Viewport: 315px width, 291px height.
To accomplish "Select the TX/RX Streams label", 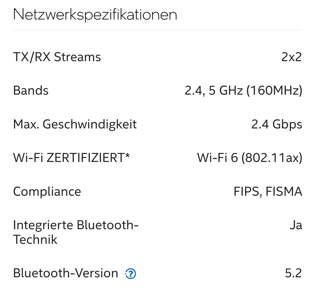I will coord(57,57).
